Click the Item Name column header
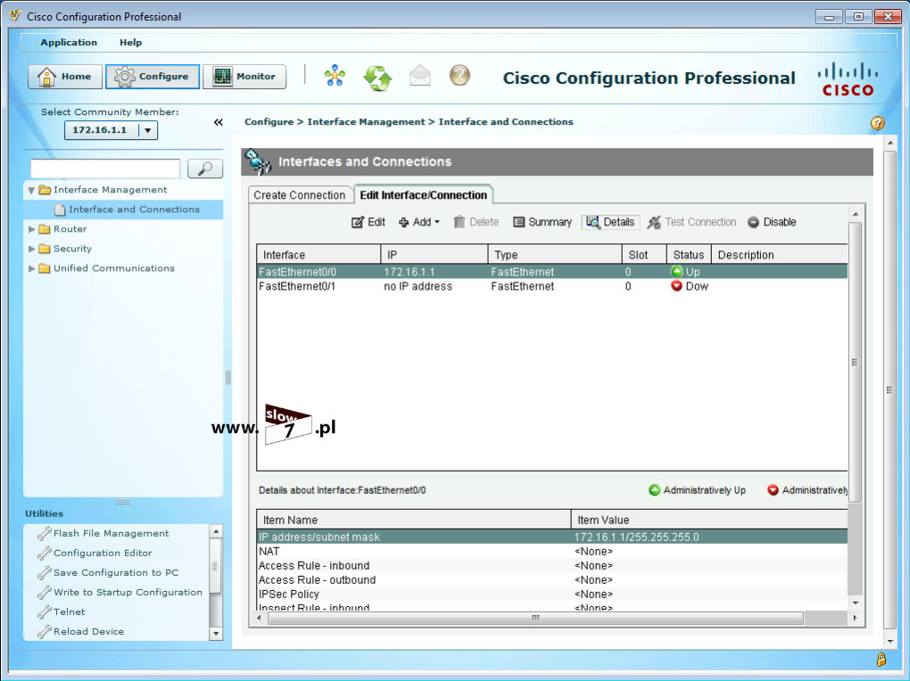The image size is (910, 681). [414, 520]
